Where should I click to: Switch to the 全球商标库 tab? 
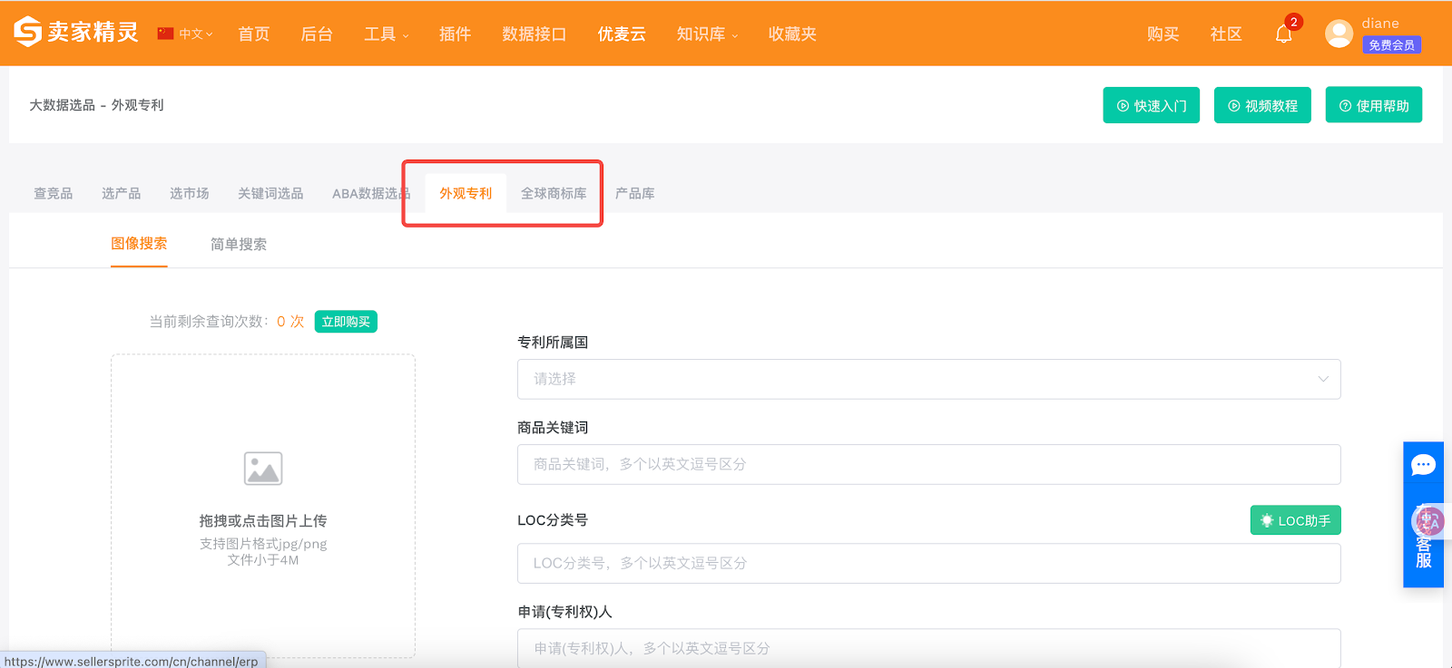click(554, 193)
